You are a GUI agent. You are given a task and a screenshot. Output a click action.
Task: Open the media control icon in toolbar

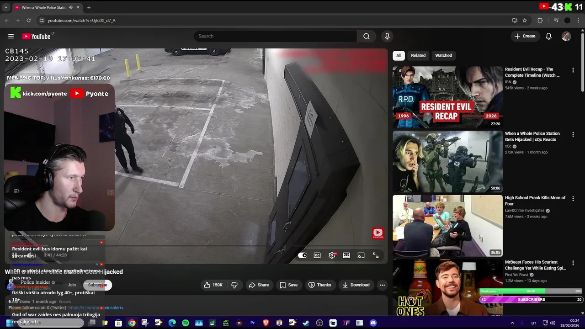tap(556, 21)
